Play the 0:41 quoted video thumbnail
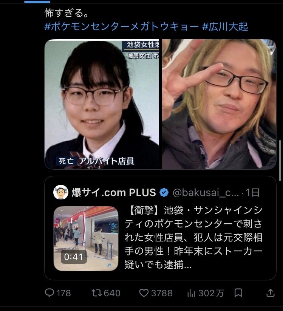The height and width of the screenshot is (311, 283). (x=86, y=238)
